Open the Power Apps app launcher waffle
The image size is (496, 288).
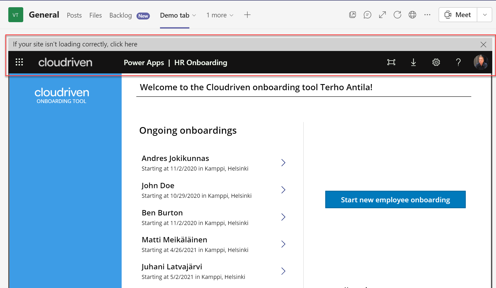point(19,62)
